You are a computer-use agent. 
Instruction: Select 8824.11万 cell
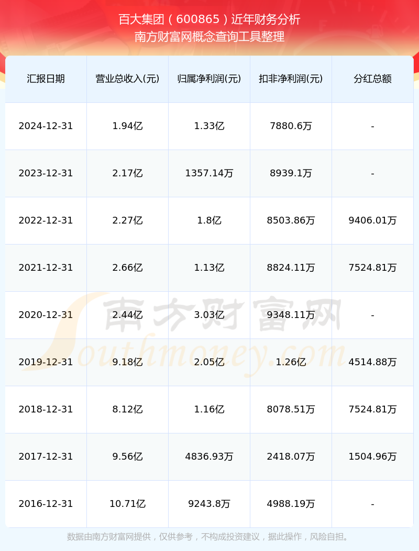[x=291, y=268]
